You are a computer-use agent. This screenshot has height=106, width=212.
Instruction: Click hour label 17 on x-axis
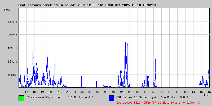tap(26, 92)
